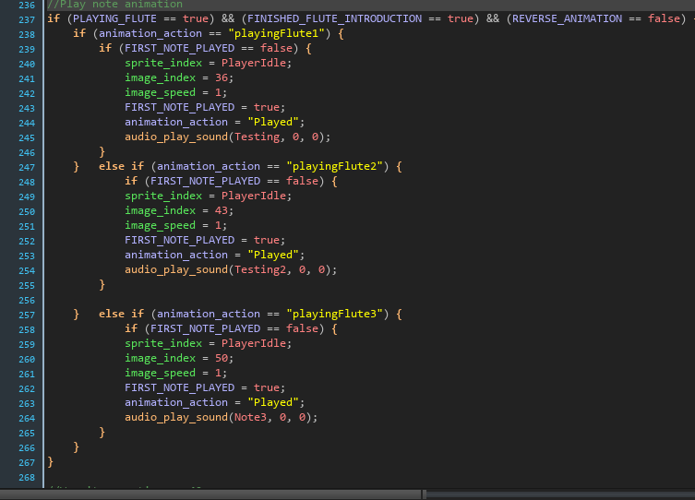Click the Testing2 argument on line 254
The image size is (695, 500).
pos(260,269)
